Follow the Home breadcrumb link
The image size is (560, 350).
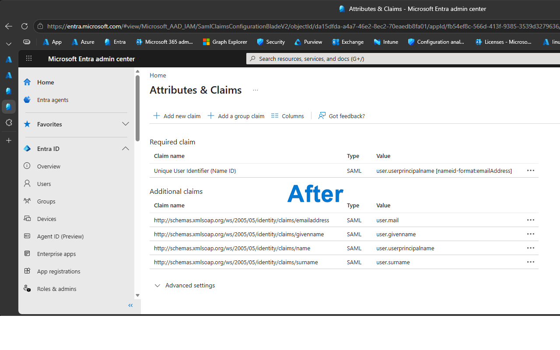158,75
